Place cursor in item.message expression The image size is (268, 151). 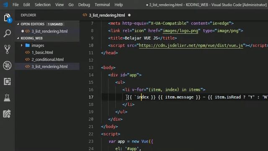tap(179, 97)
